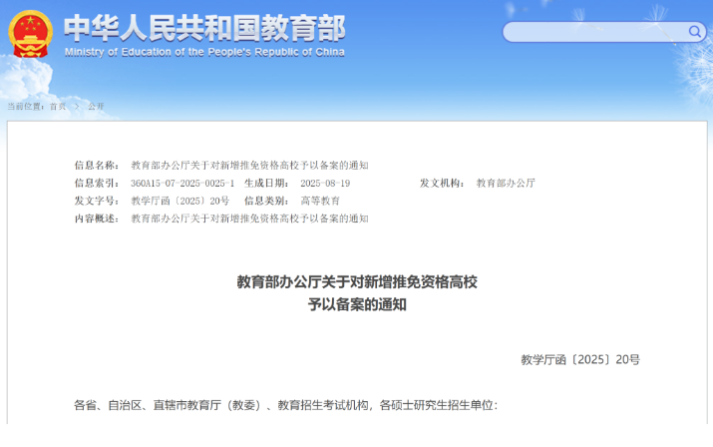713x447 pixels.
Task: Open the 首页 breadcrumb link
Action: pos(58,107)
